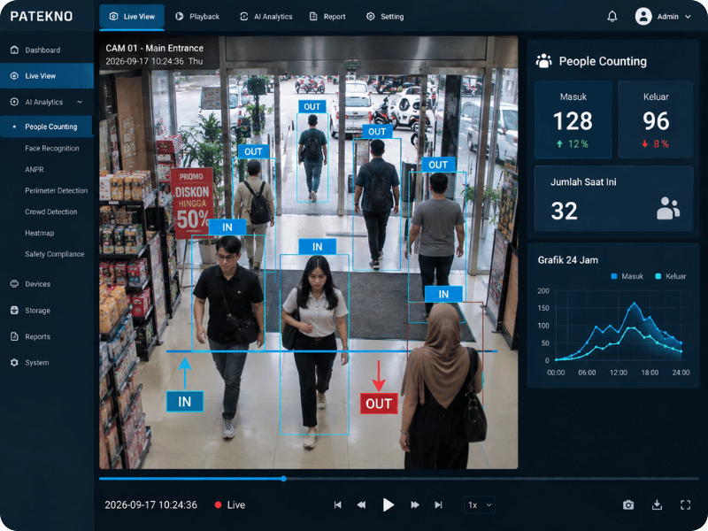The width and height of the screenshot is (708, 531).
Task: Enter fullscreen mode
Action: (x=685, y=504)
